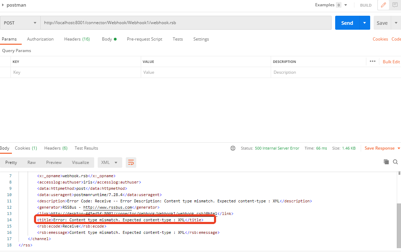Open the request Headers (16) tab
This screenshot has height=252, width=401.
[77, 39]
